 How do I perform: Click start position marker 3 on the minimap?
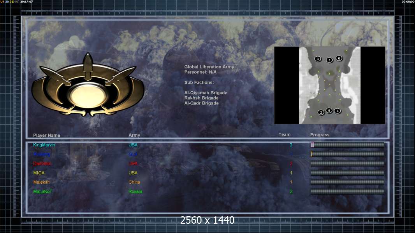pyautogui.click(x=318, y=59)
